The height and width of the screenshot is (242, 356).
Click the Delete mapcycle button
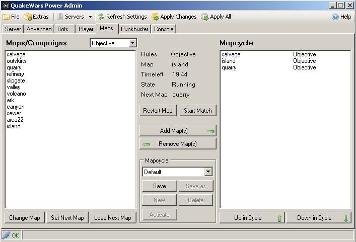point(196,200)
